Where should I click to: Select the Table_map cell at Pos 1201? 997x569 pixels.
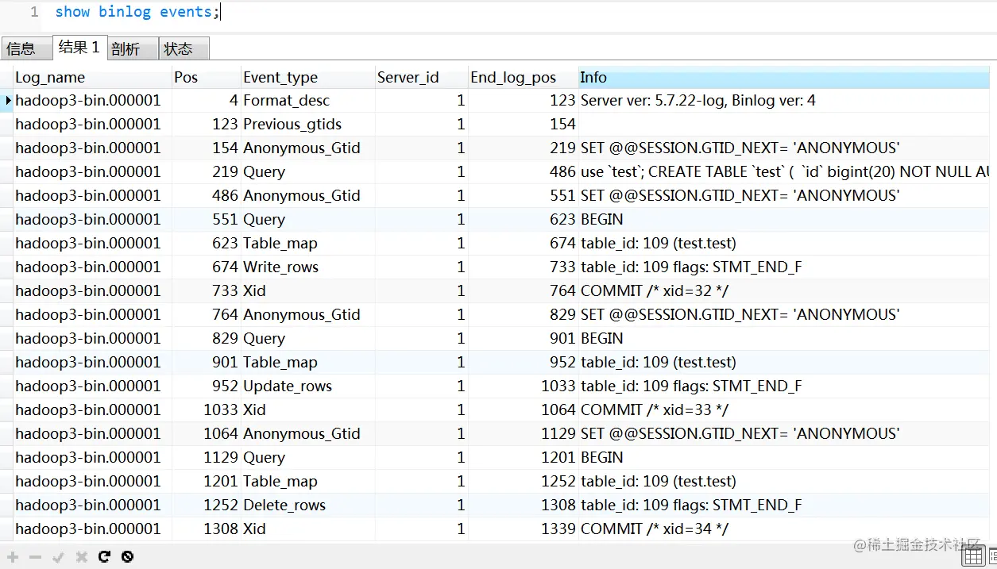308,482
